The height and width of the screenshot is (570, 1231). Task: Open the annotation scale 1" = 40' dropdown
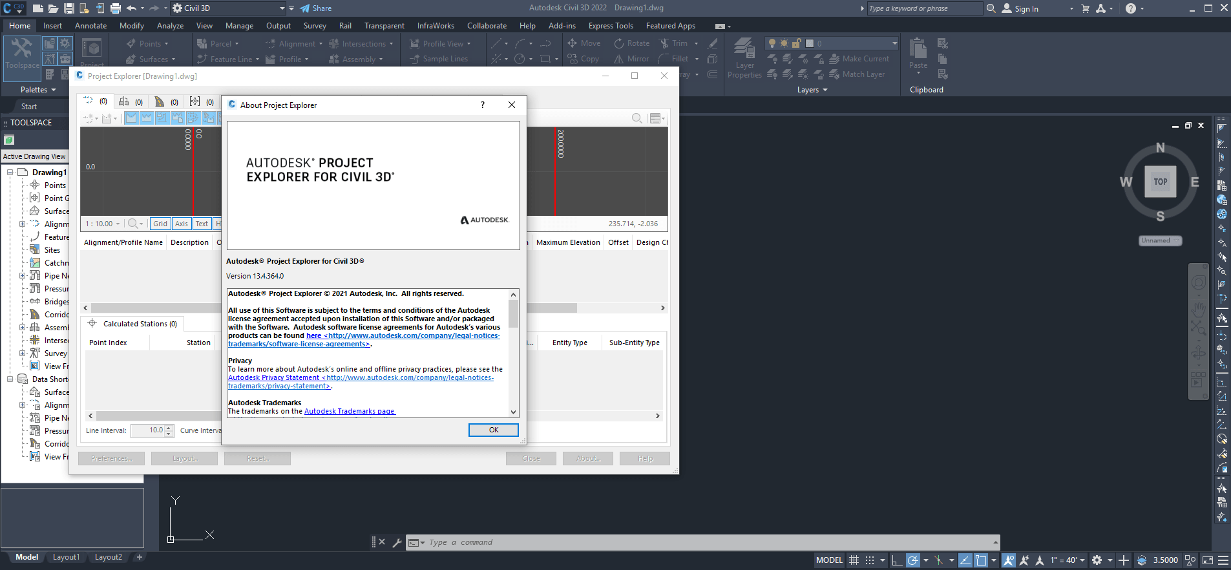1066,560
